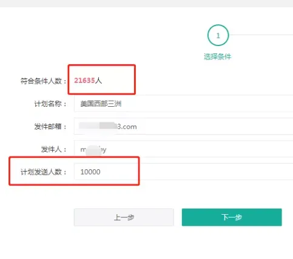This screenshot has width=293, height=259.
Task: Focus the 发件人 sender name field
Action: (184, 149)
